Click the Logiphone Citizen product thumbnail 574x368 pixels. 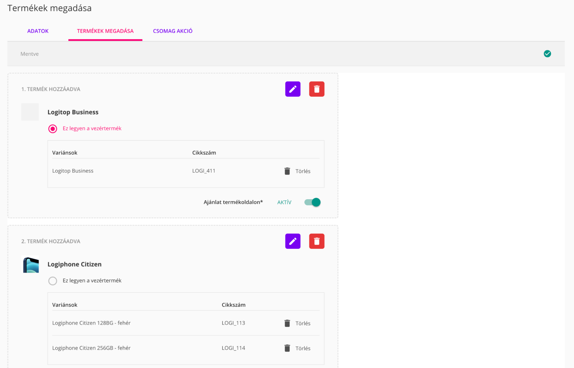click(x=31, y=264)
